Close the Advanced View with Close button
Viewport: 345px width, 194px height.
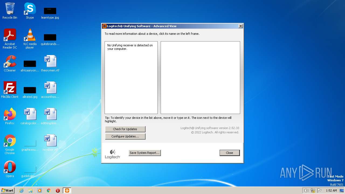229,153
